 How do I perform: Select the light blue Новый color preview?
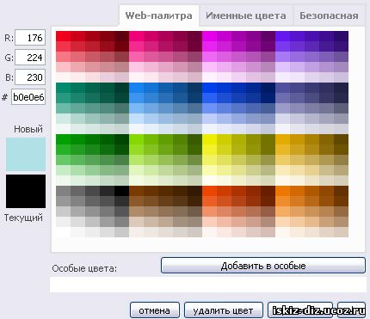[x=26, y=154]
